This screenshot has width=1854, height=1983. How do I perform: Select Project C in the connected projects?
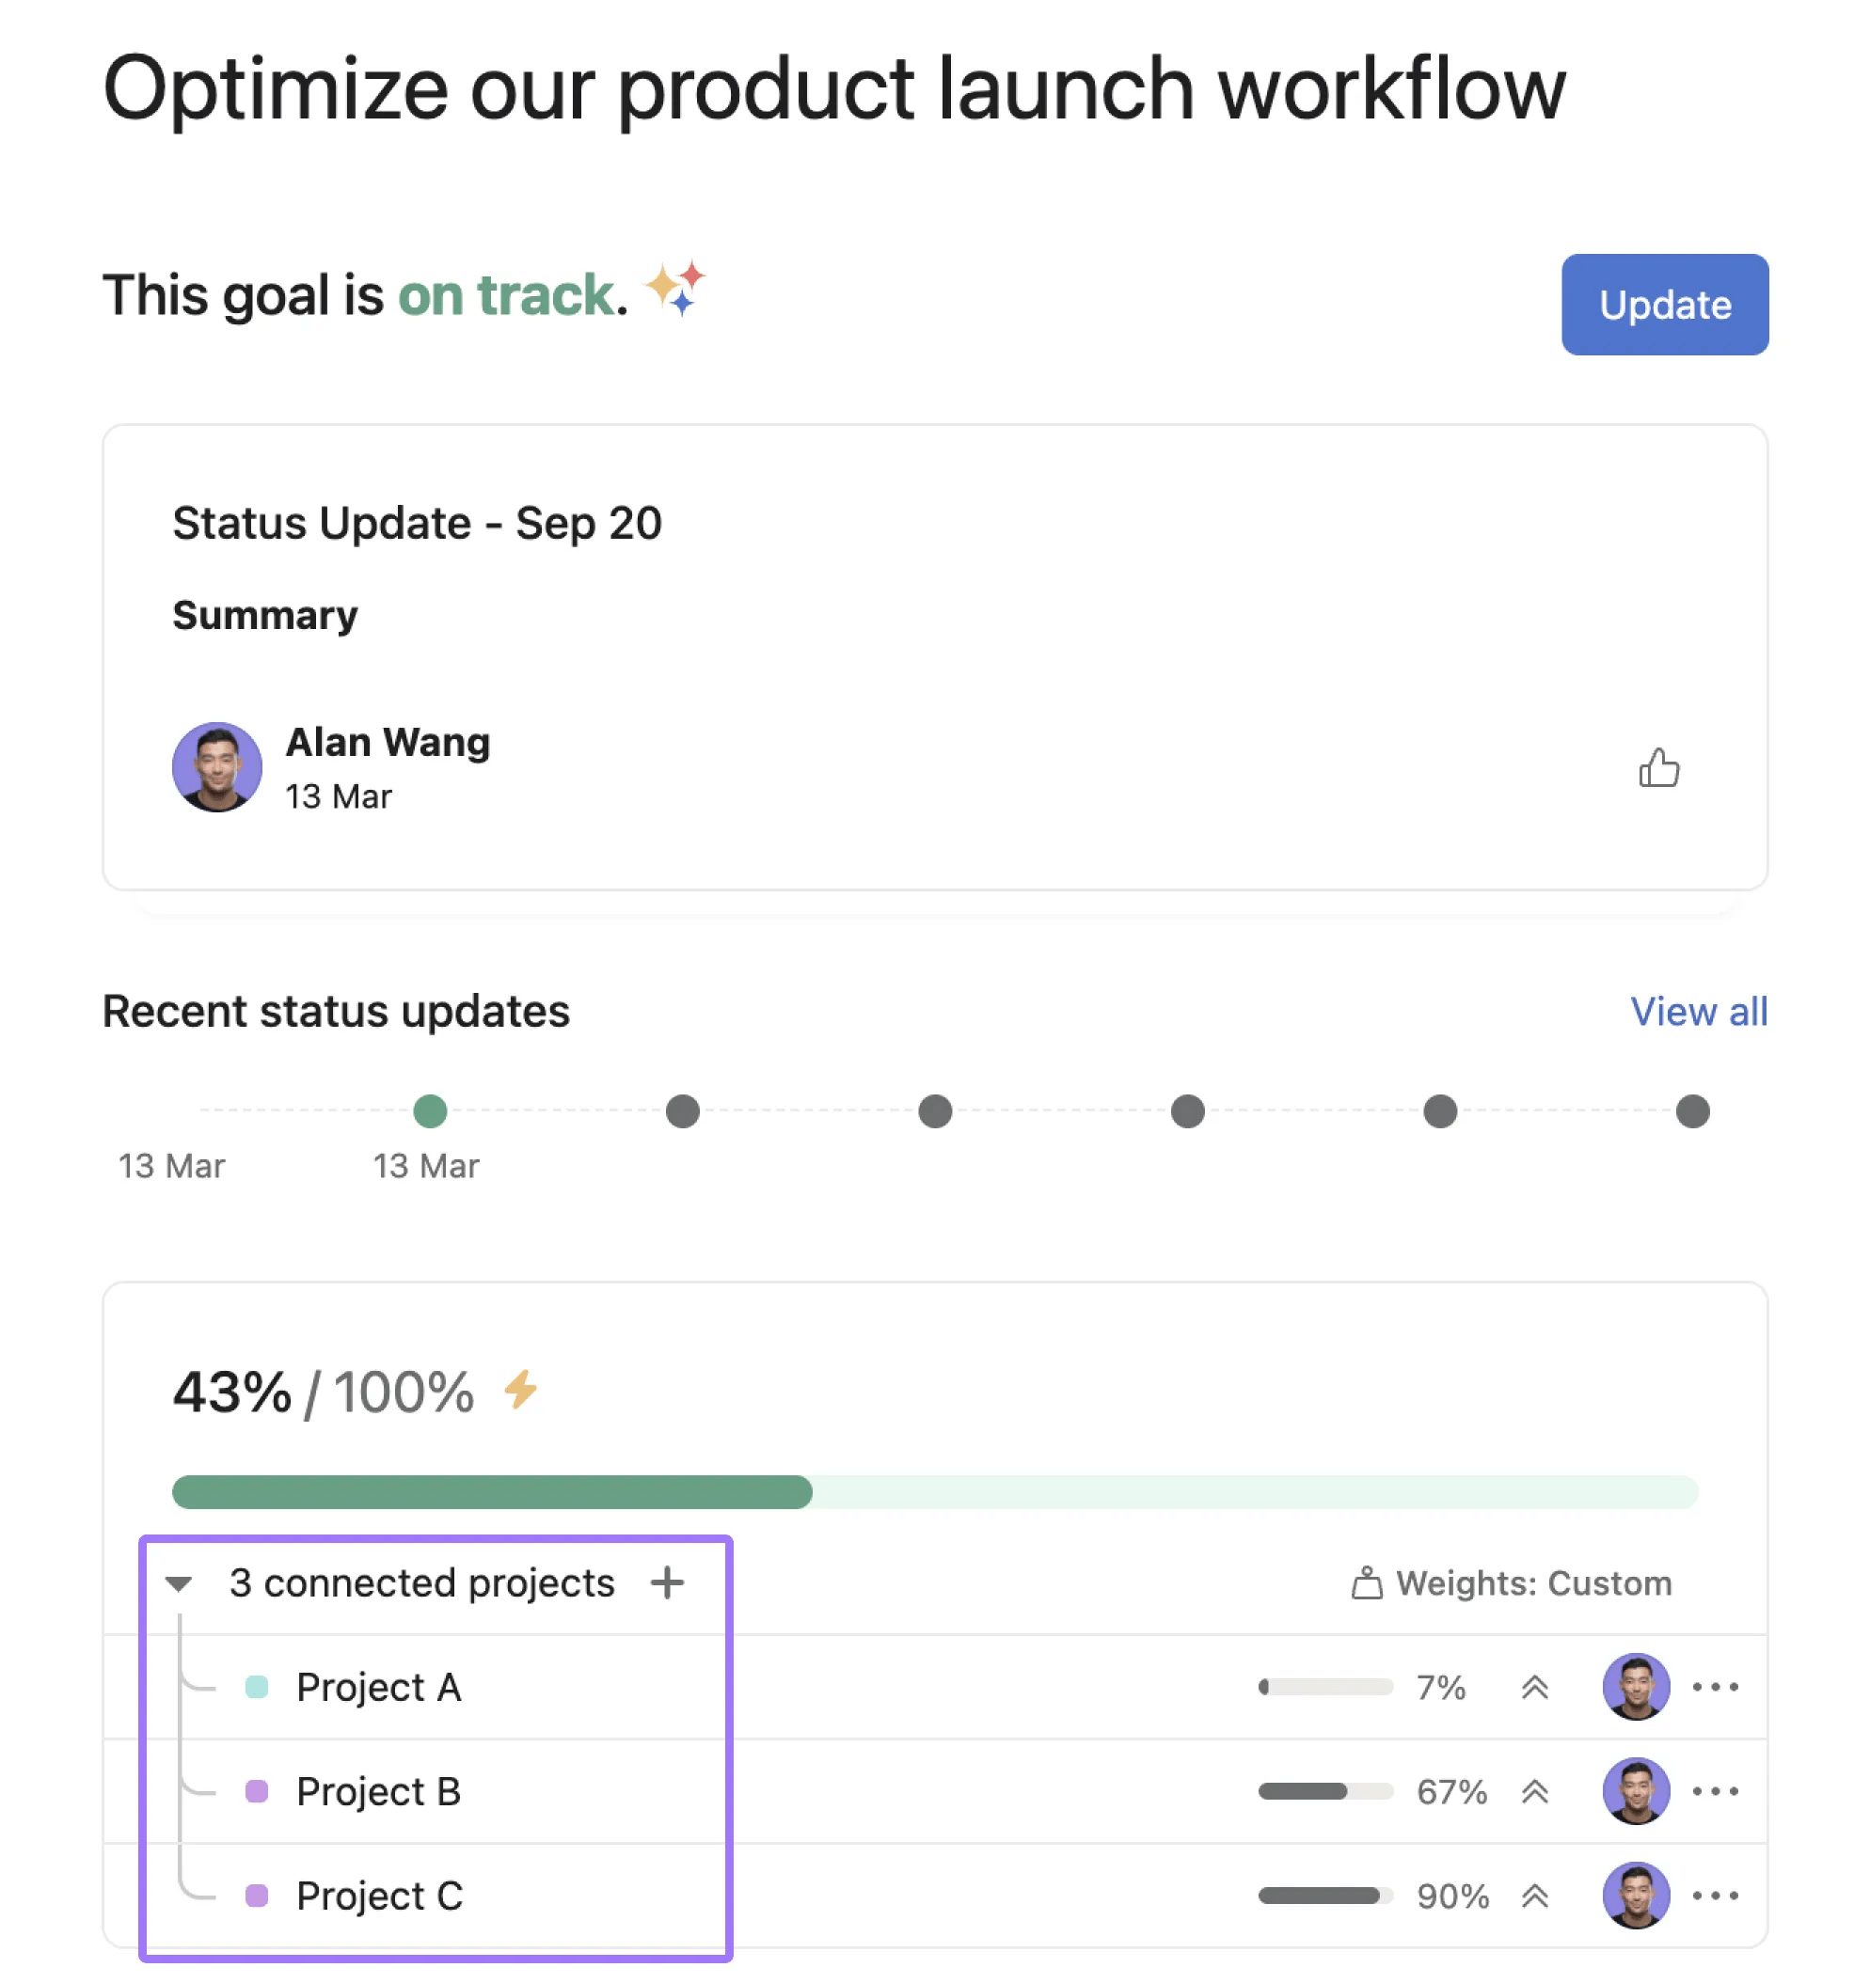(379, 1896)
